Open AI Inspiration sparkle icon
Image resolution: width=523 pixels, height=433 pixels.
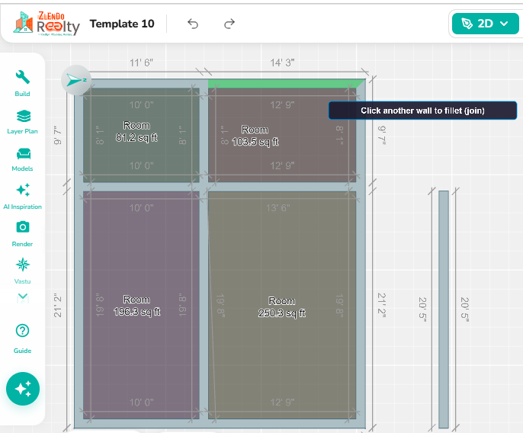pyautogui.click(x=23, y=190)
